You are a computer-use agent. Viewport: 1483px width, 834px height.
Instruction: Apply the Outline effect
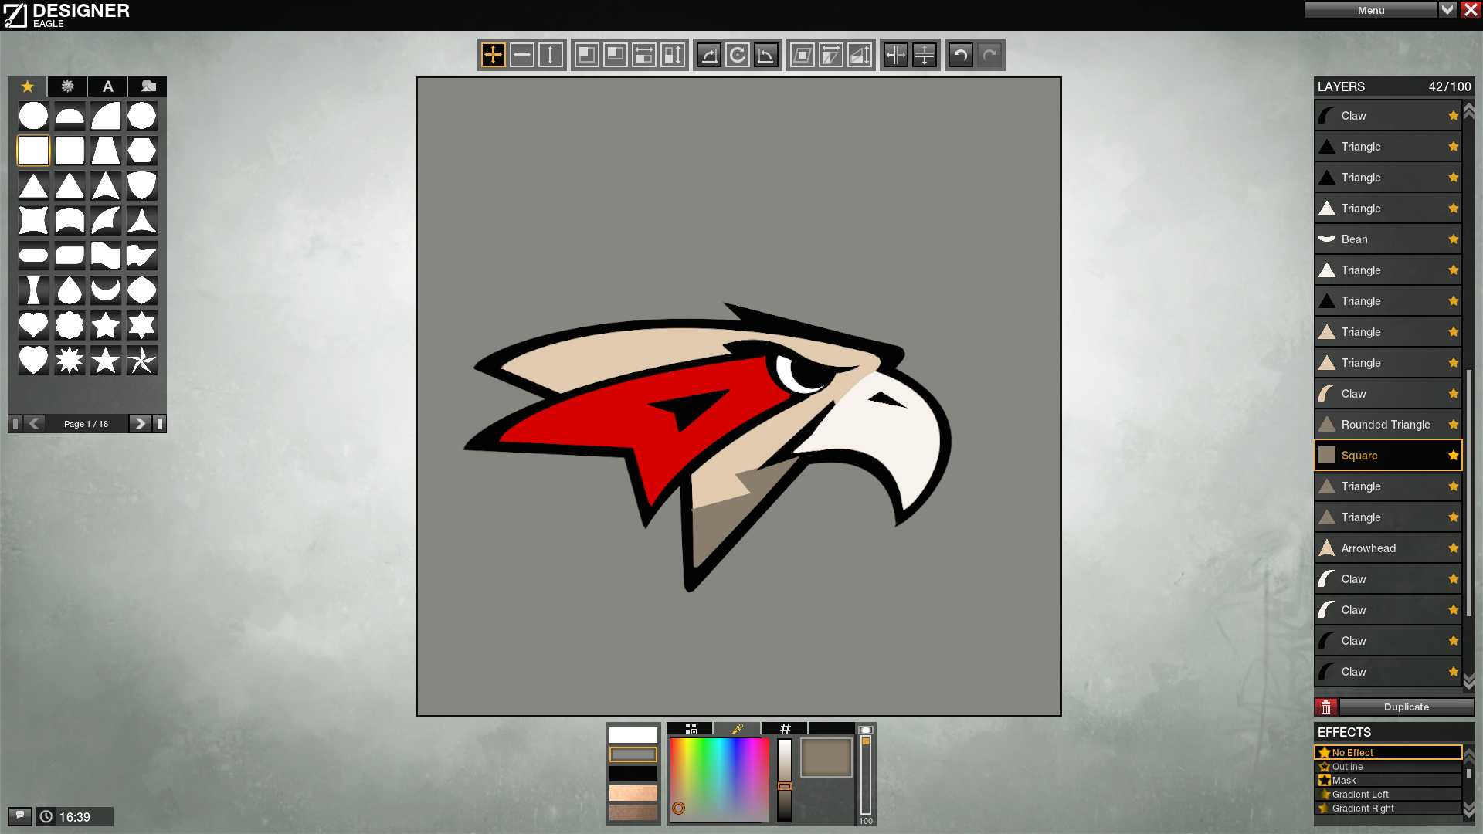click(1388, 767)
